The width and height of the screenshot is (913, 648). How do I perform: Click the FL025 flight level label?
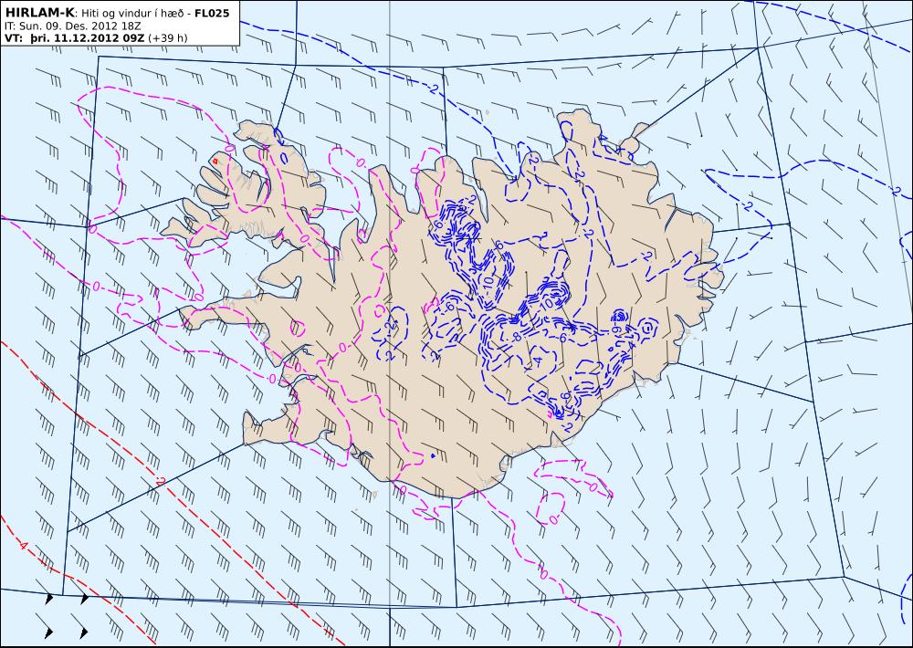[212, 13]
